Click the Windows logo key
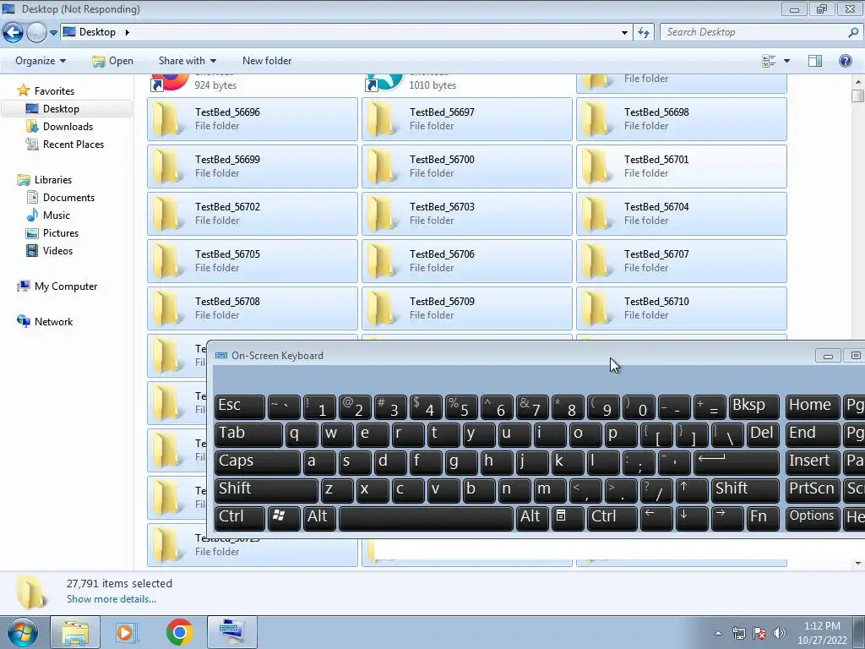The height and width of the screenshot is (649, 865). click(x=284, y=518)
